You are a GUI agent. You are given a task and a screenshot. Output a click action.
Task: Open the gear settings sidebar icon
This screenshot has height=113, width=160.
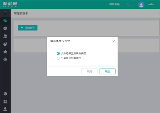(x=5, y=94)
